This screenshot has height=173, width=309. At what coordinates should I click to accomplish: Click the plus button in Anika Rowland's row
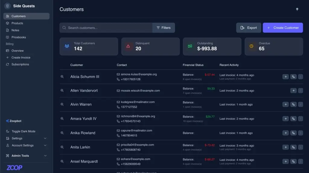click(285, 133)
